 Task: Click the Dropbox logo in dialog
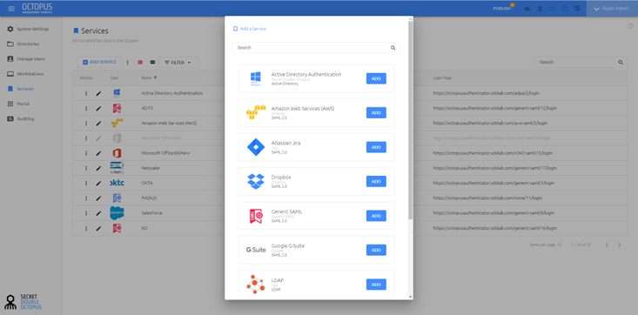coord(256,182)
